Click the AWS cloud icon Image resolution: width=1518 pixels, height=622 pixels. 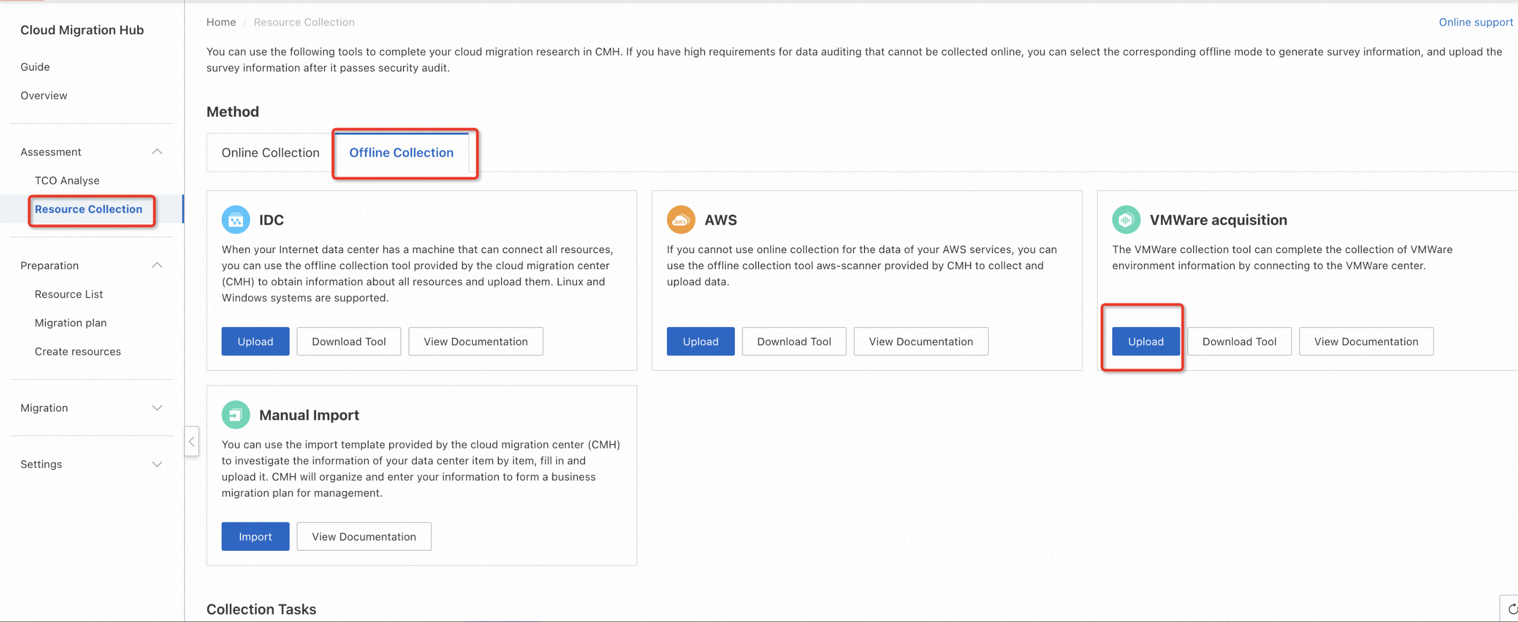pyautogui.click(x=681, y=220)
